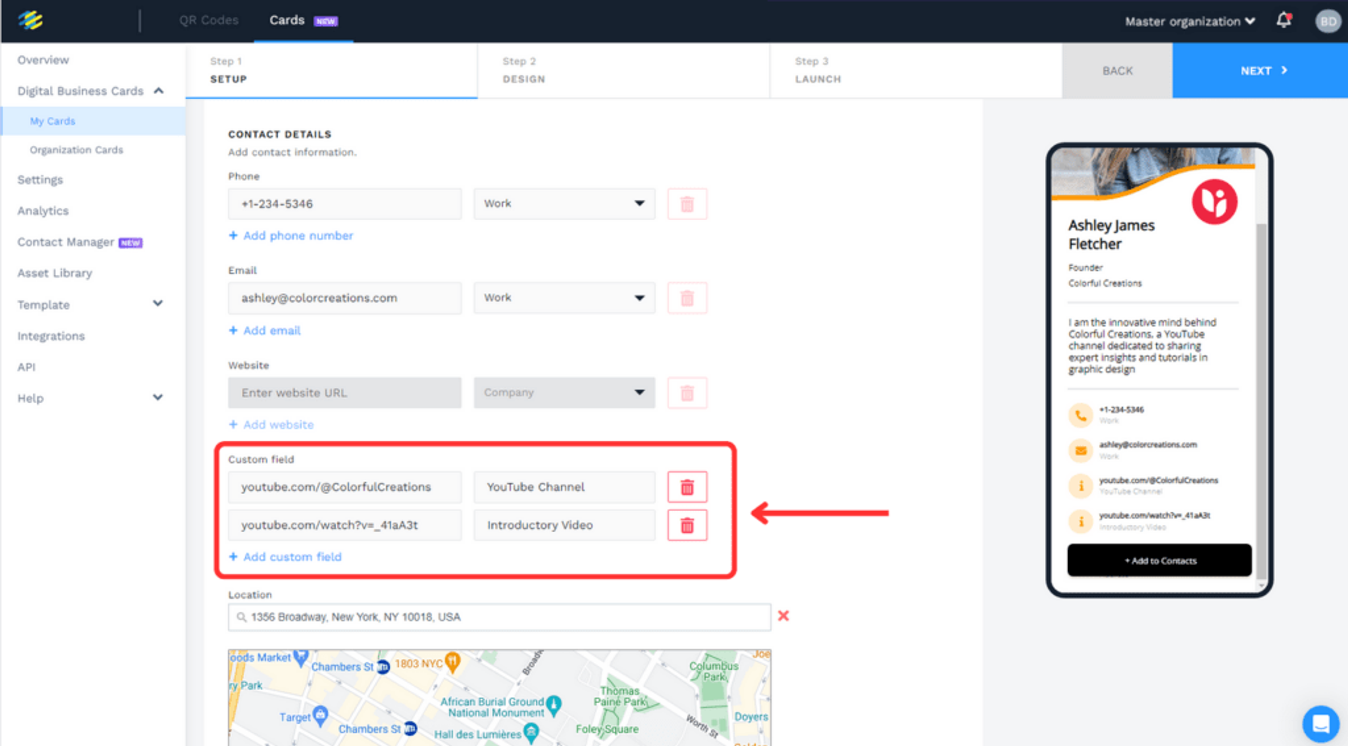Screen dimensions: 1348x746
Task: Click Ashley James Fletcher name in preview
Action: [1111, 234]
